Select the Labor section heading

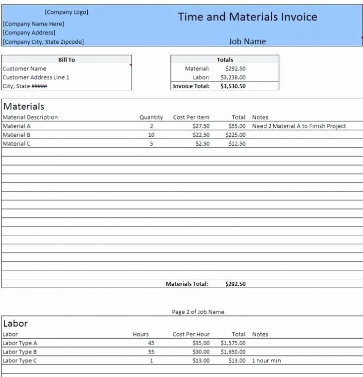pos(15,323)
